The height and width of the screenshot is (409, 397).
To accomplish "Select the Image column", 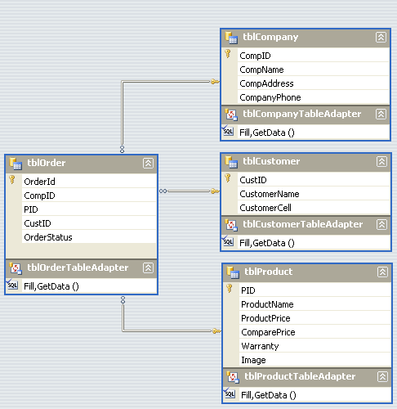I will pos(315,360).
